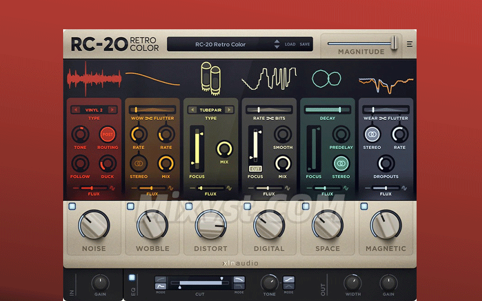Click the large DISTORT amount knob

[x=211, y=225]
